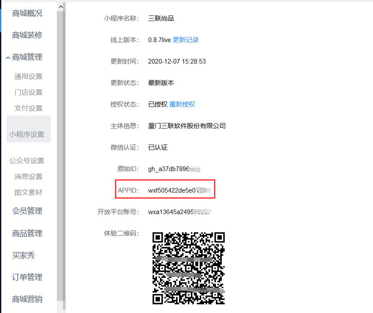Image resolution: width=373 pixels, height=313 pixels.
Task: Collapse the 商城管理 section chevron
Action: click(x=8, y=58)
